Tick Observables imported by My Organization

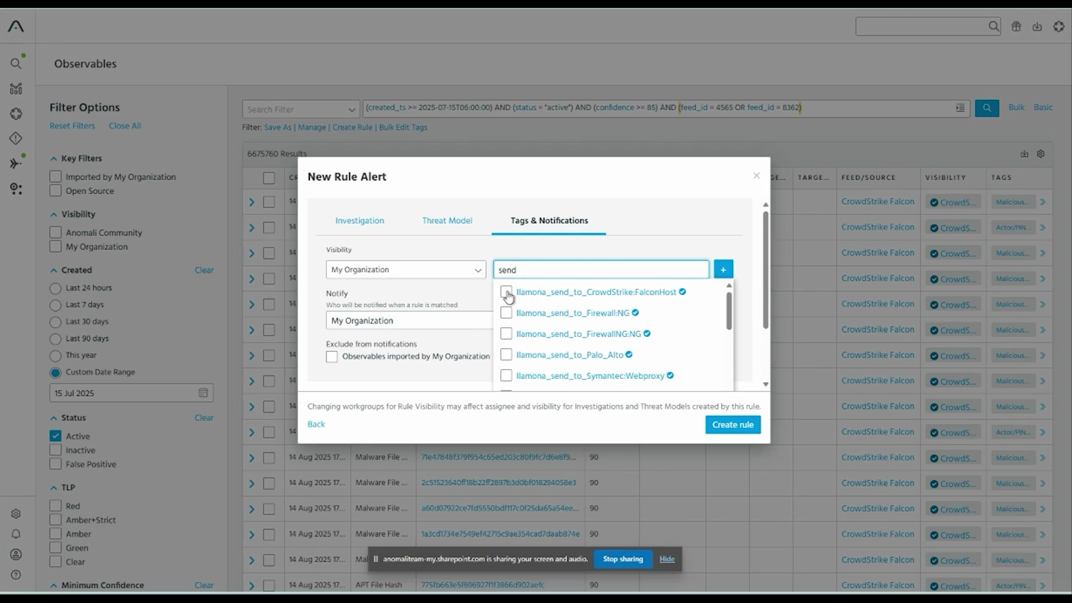(x=332, y=357)
